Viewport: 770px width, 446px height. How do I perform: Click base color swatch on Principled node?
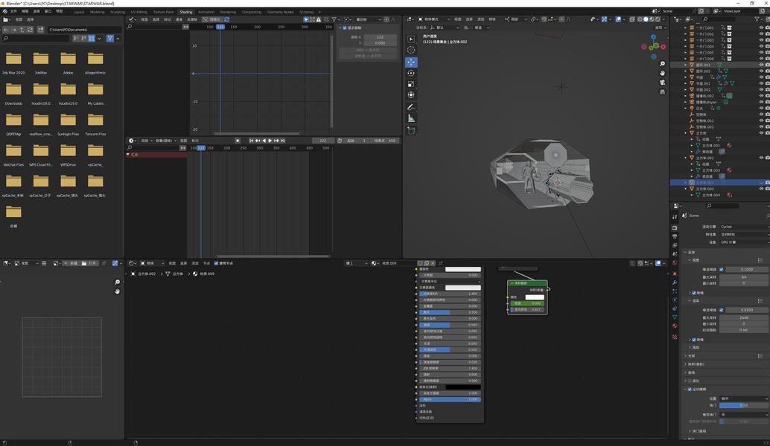462,269
